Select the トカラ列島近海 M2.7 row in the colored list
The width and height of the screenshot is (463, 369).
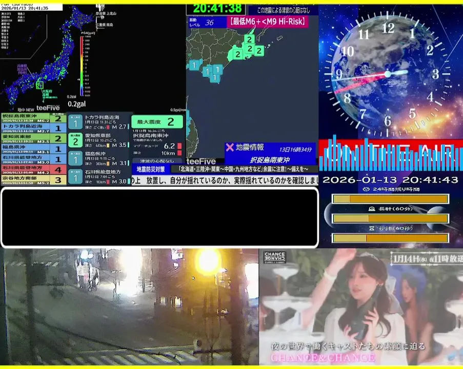pos(34,128)
